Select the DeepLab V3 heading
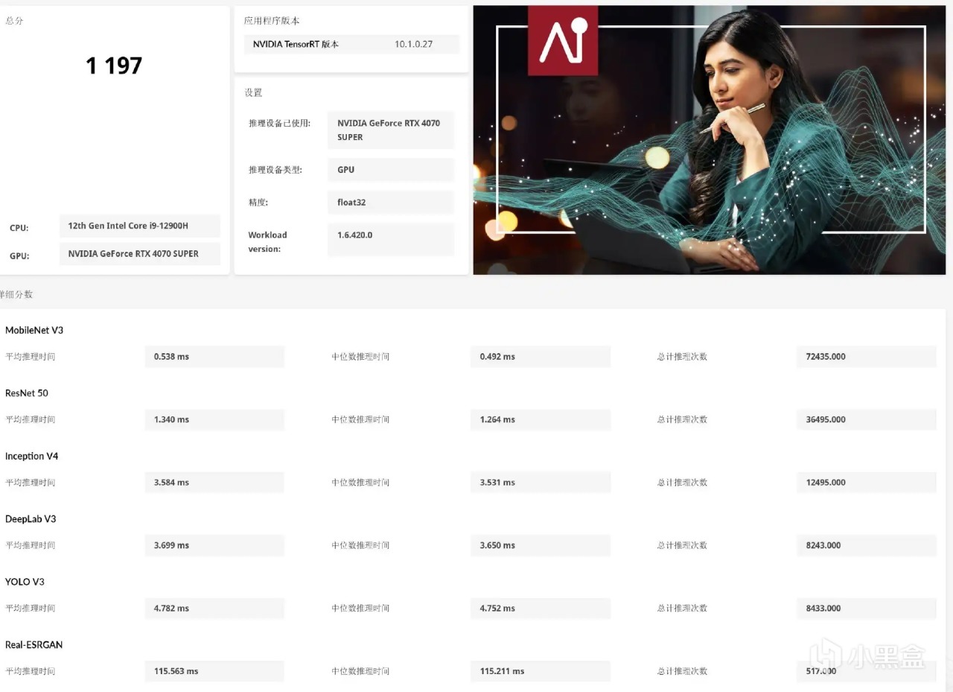The width and height of the screenshot is (953, 692). (x=31, y=518)
